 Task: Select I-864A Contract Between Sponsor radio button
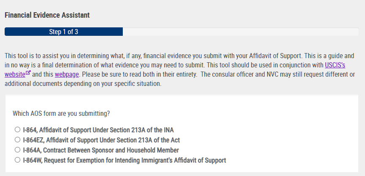[x=17, y=150]
